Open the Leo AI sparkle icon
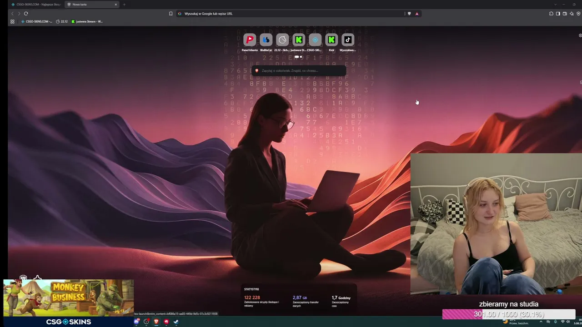Viewport: 582px width, 327px height. pyautogui.click(x=572, y=14)
